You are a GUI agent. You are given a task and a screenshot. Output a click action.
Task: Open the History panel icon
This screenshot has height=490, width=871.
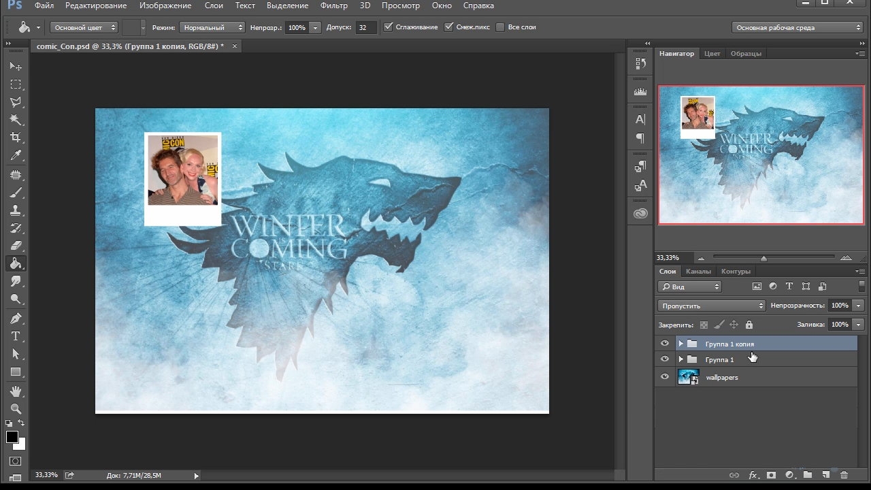640,63
